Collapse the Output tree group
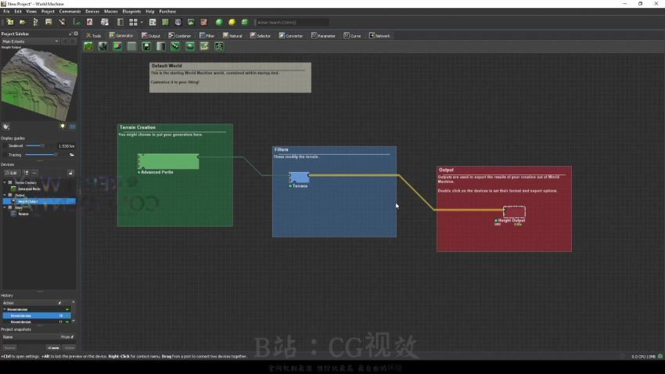 tap(5, 195)
